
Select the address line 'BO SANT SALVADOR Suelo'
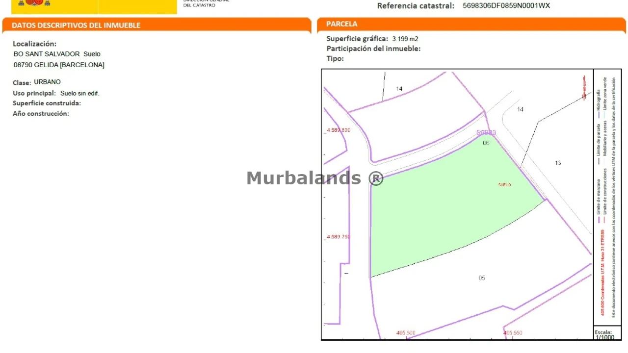(x=57, y=54)
